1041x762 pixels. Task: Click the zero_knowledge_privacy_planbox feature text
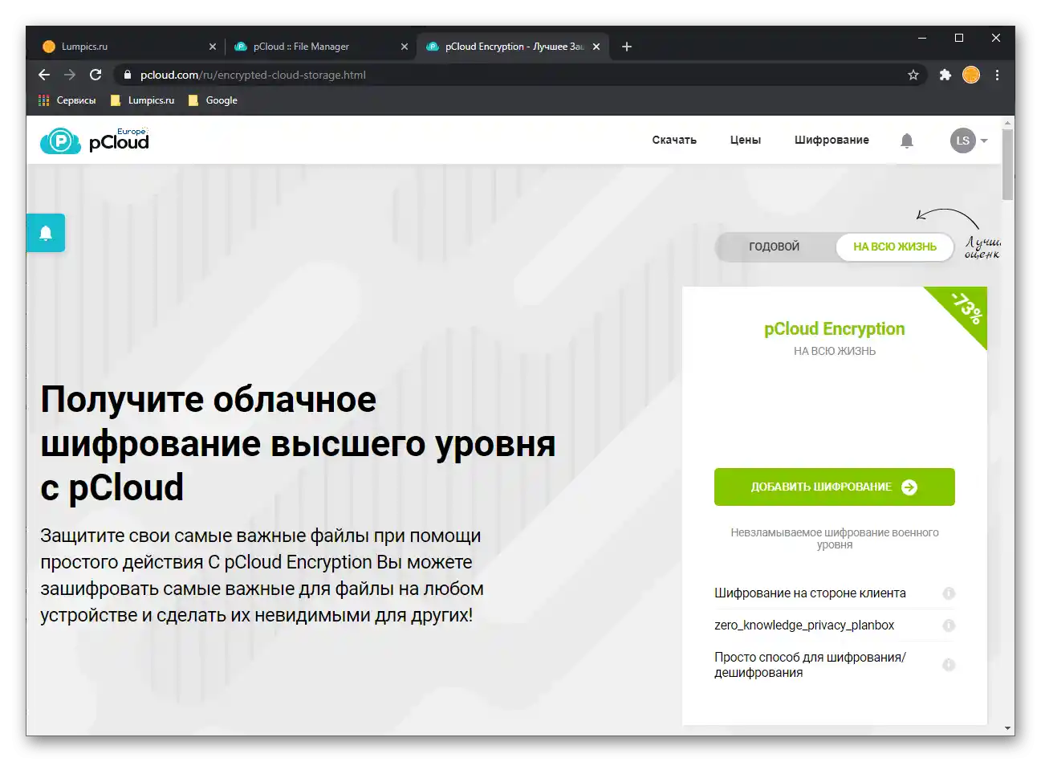[804, 625]
